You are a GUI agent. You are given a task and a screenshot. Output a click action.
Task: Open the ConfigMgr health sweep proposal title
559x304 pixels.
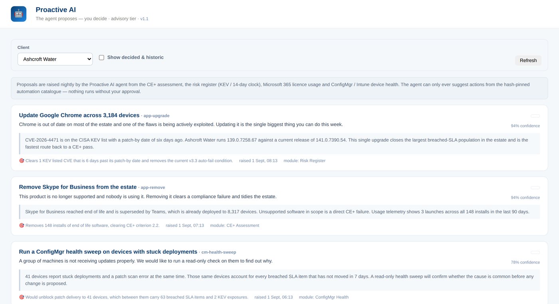108,252
